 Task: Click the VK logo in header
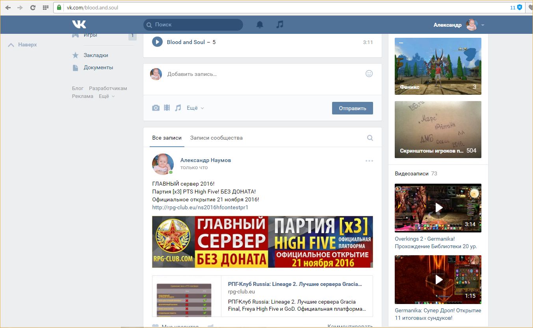(79, 24)
